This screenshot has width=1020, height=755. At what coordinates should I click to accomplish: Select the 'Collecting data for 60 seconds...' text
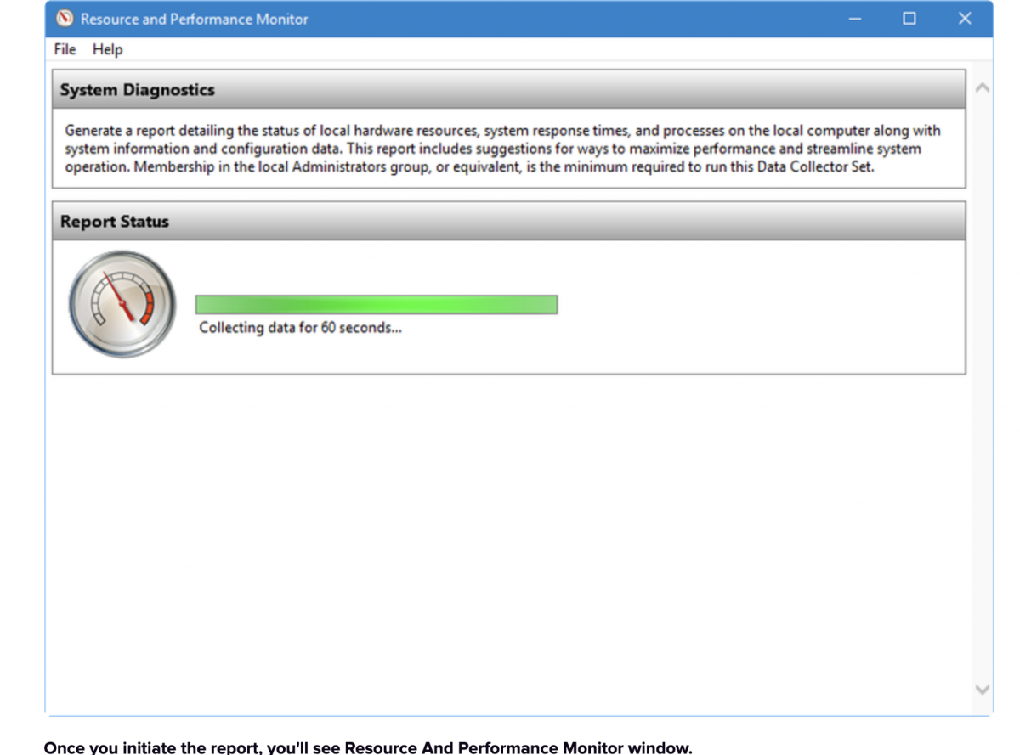300,328
